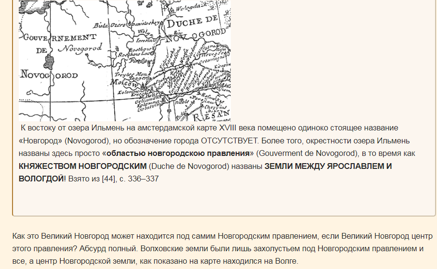Click paragraph starting 'Как это Великий Новгород'
The image size is (437, 269).
[x=222, y=249]
